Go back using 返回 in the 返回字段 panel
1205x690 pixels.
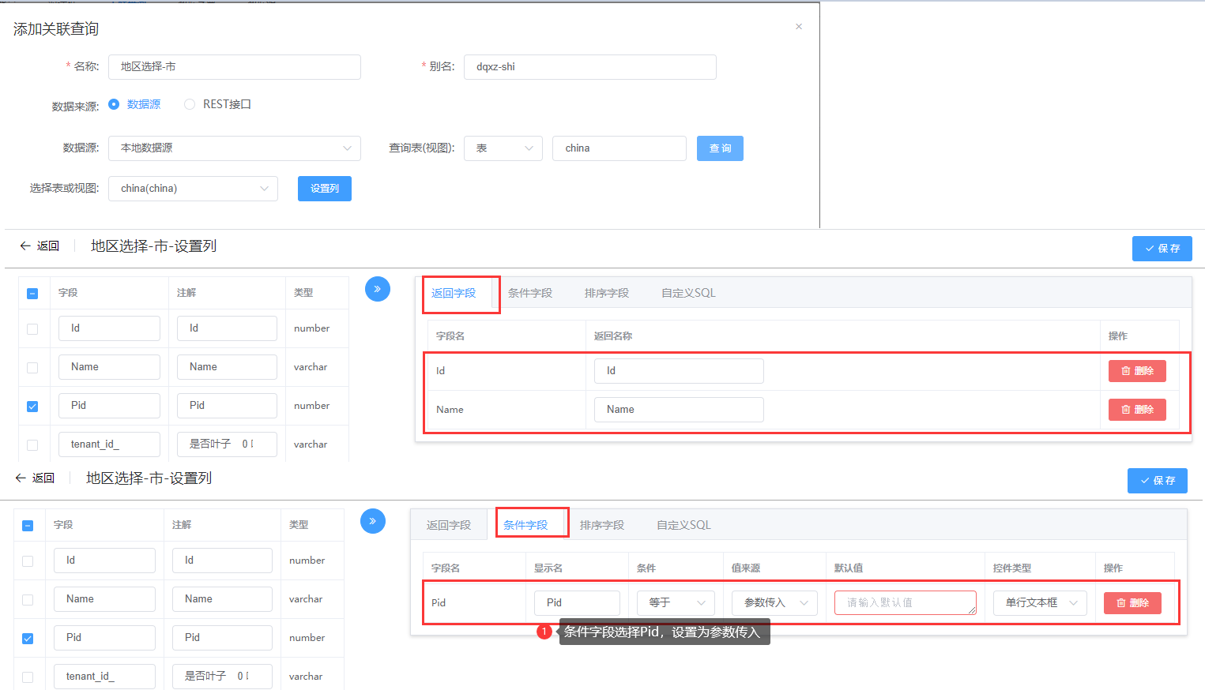tap(40, 246)
